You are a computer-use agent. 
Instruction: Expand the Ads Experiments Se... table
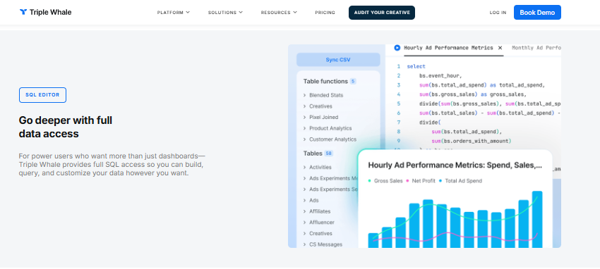click(330, 189)
